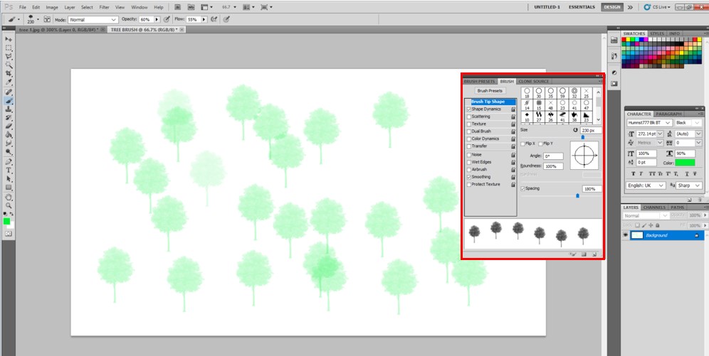
Task: Open the brush Mode dropdown
Action: click(93, 20)
